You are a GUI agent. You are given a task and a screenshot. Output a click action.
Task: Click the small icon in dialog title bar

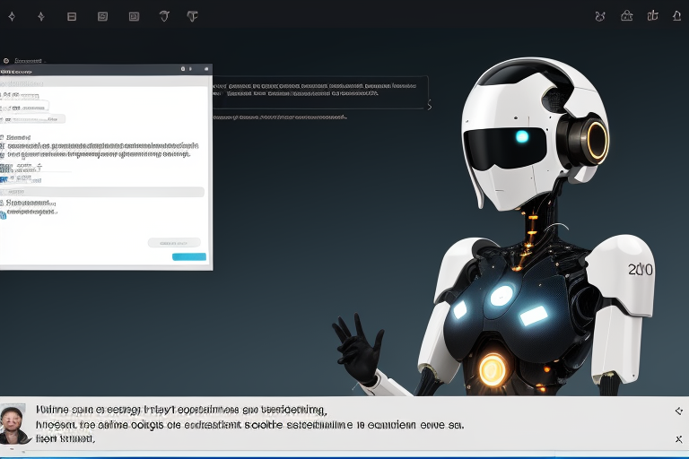[182, 69]
